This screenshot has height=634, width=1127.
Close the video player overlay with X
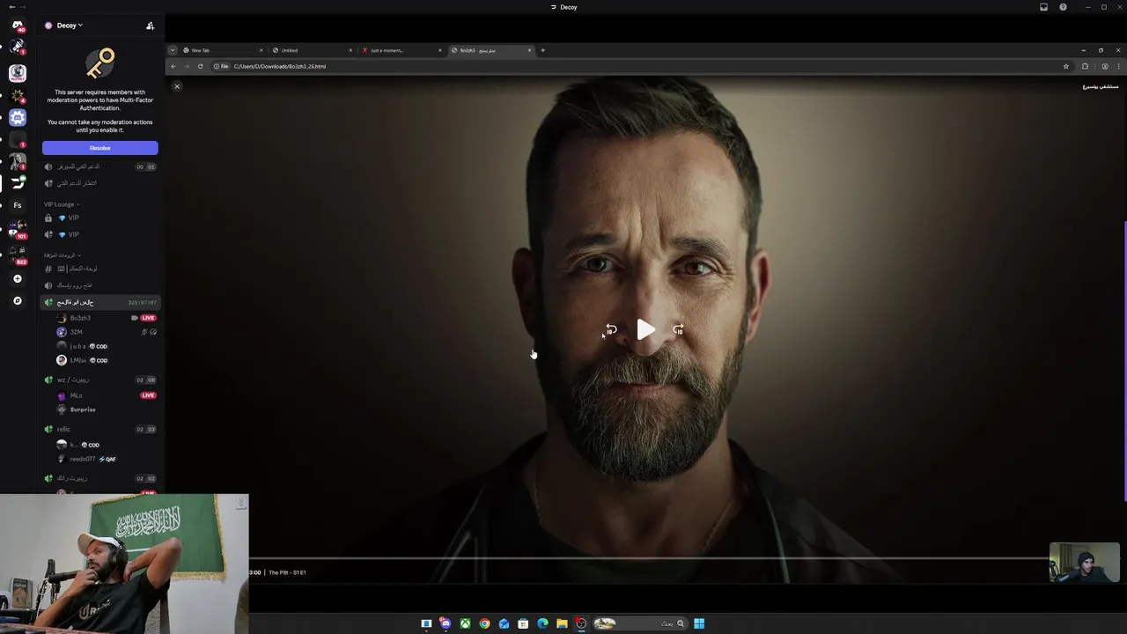click(177, 86)
